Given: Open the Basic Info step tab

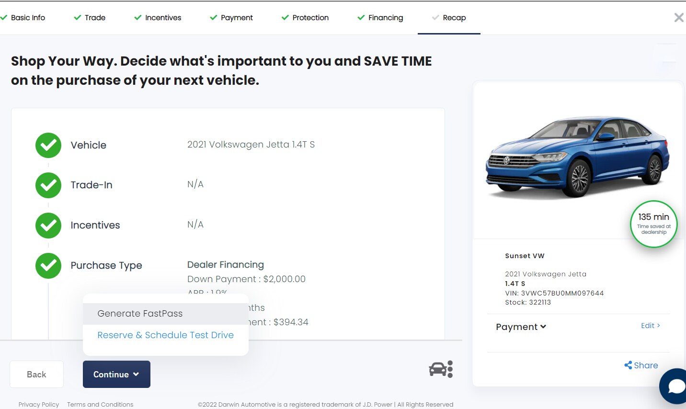Looking at the screenshot, I should pyautogui.click(x=23, y=18).
